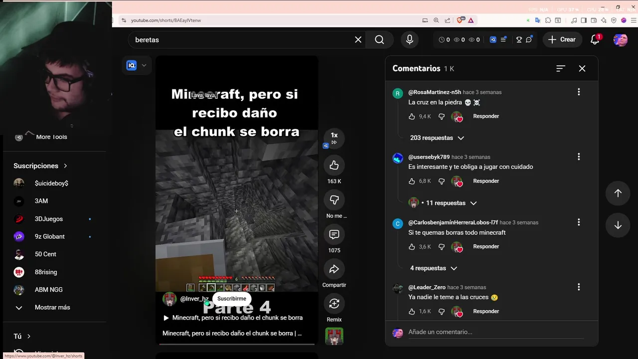638x359 pixels.
Task: Open 3AM subscription channel
Action: [41, 201]
